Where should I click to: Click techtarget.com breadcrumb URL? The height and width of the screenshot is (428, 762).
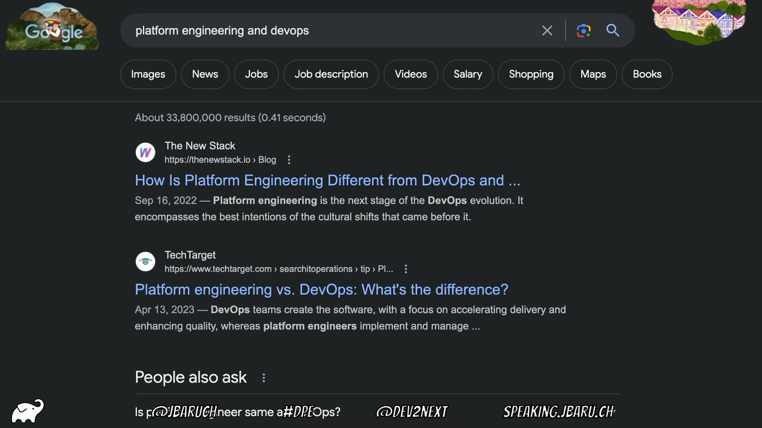279,269
